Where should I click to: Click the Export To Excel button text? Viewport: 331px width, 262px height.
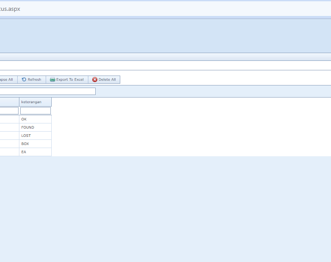pos(70,79)
